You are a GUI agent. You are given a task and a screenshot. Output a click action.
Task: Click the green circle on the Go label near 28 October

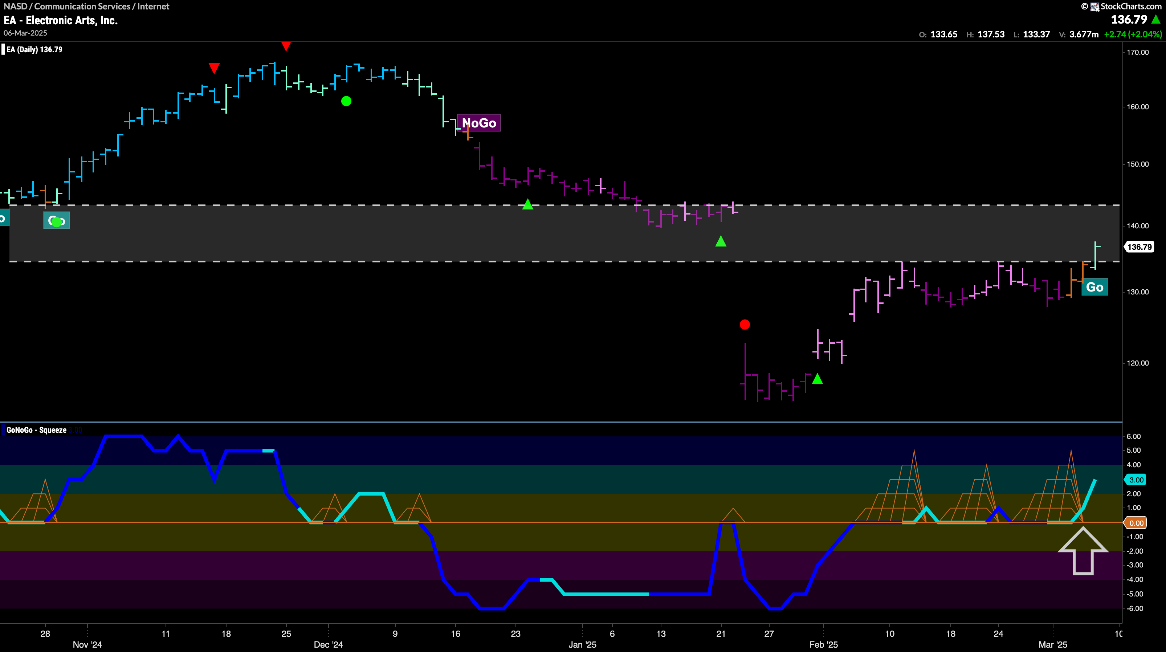tap(56, 222)
